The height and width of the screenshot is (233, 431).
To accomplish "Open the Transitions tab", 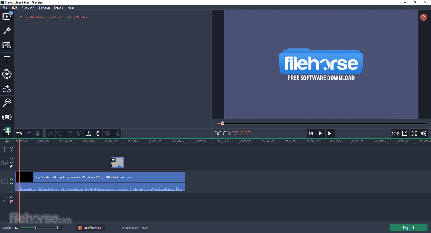I will 7,45.
